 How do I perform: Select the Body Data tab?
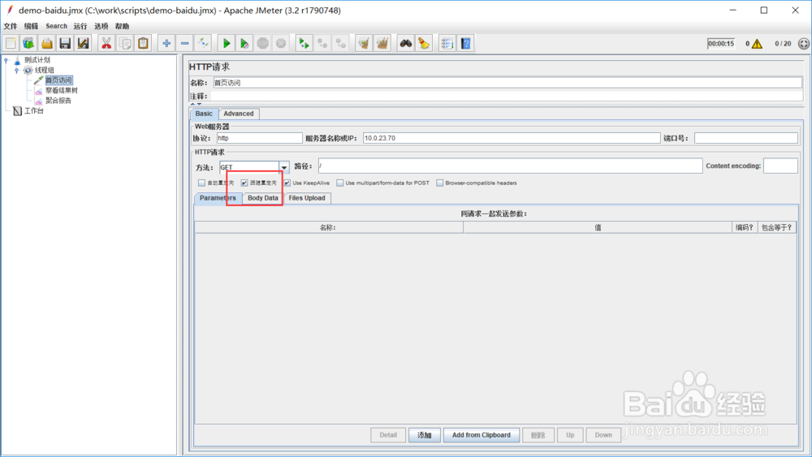click(262, 198)
